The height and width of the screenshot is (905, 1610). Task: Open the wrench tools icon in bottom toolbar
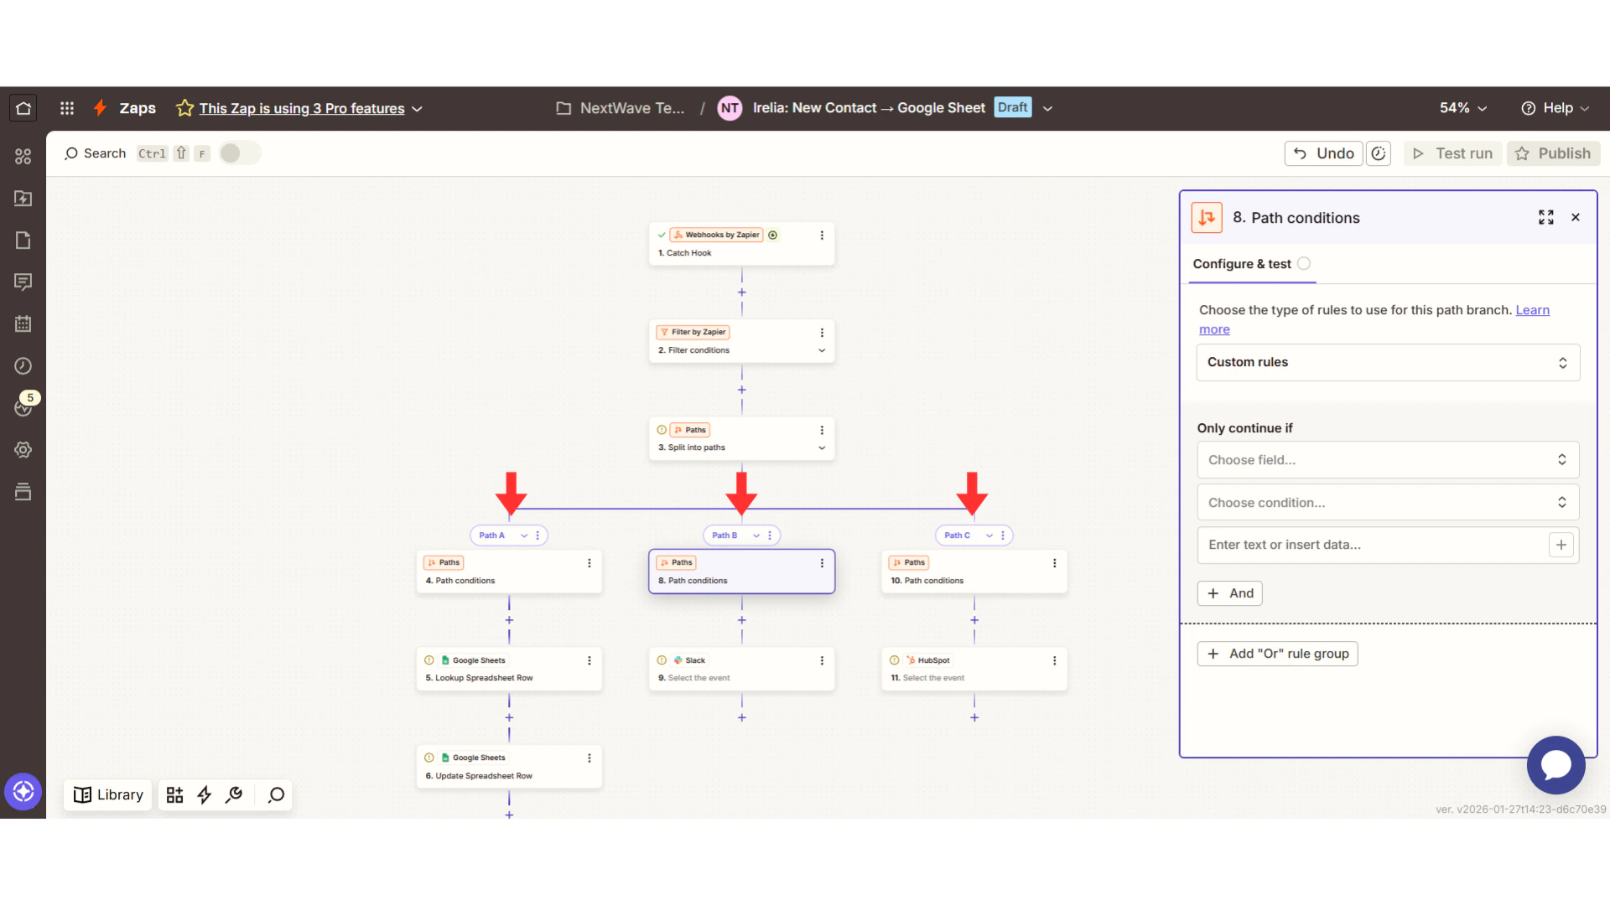[x=234, y=794]
